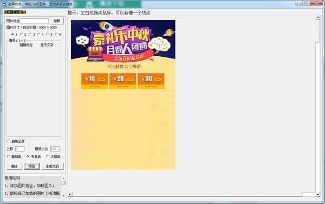Click the 精选好货 强力推荐 text
Screen dimensions: 325x204
click(x=124, y=67)
